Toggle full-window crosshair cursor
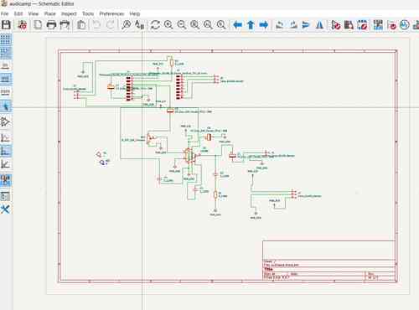This screenshot has width=419, height=310. pyautogui.click(x=6, y=106)
